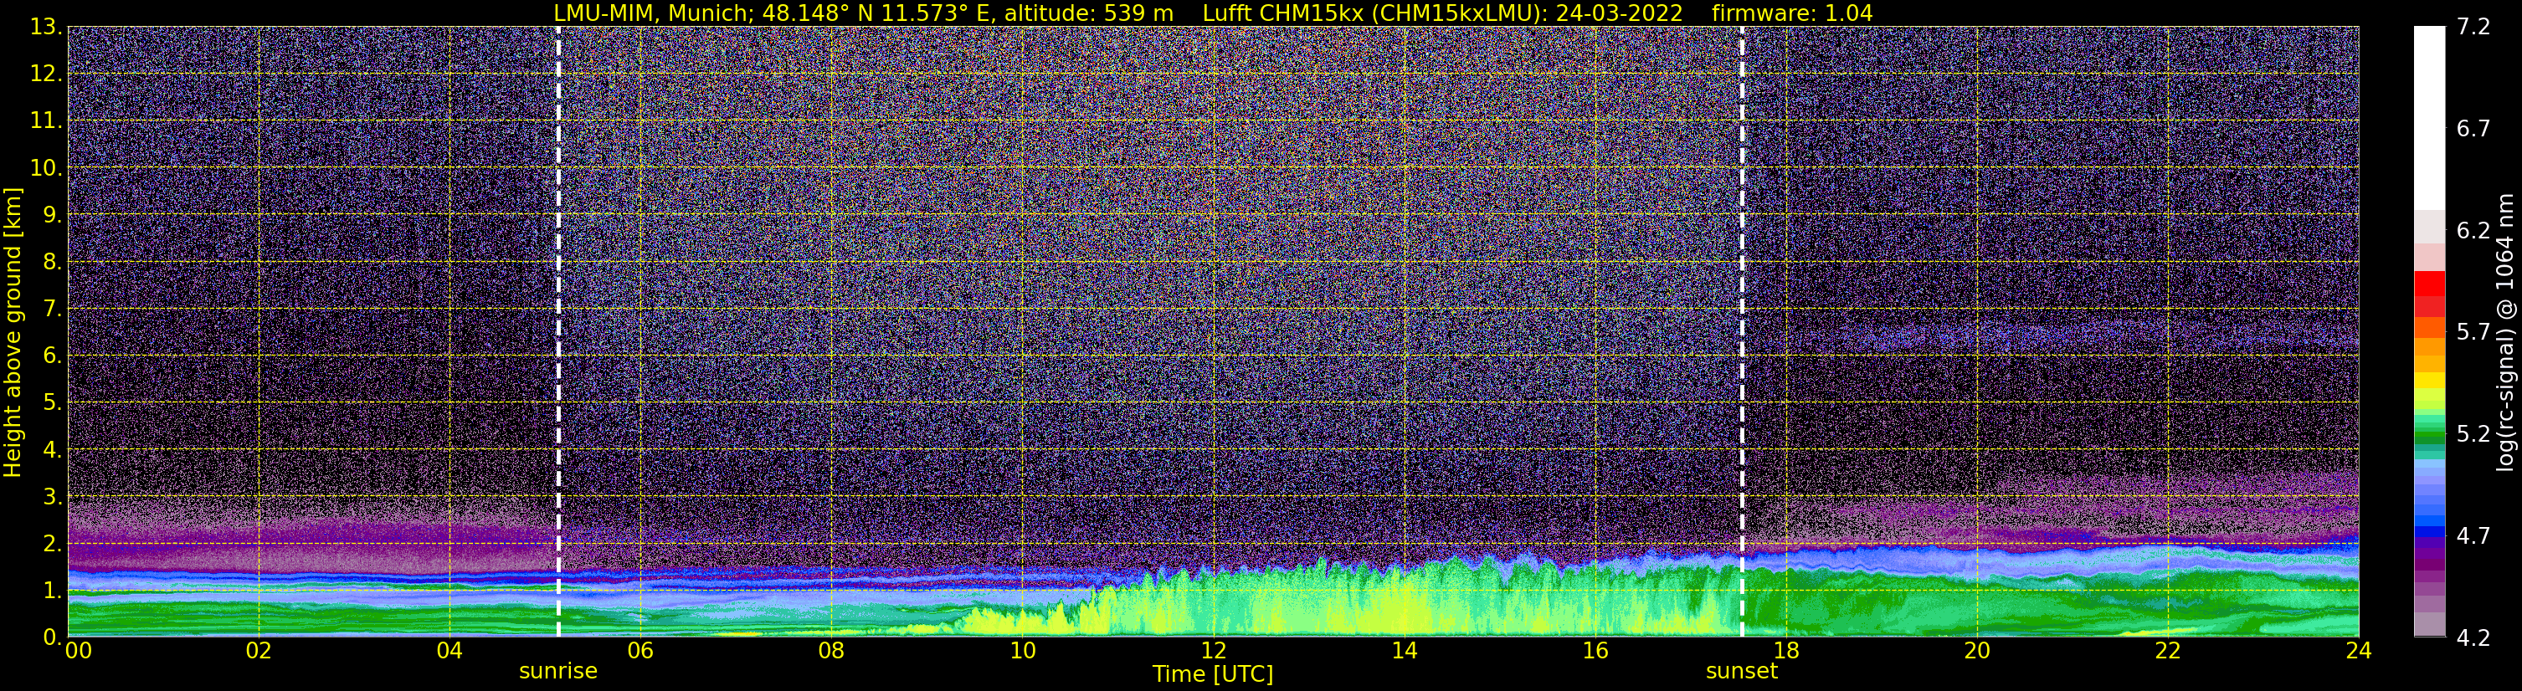Click the "Time [UTC]" axis label
This screenshot has width=2522, height=691.
1213,674
